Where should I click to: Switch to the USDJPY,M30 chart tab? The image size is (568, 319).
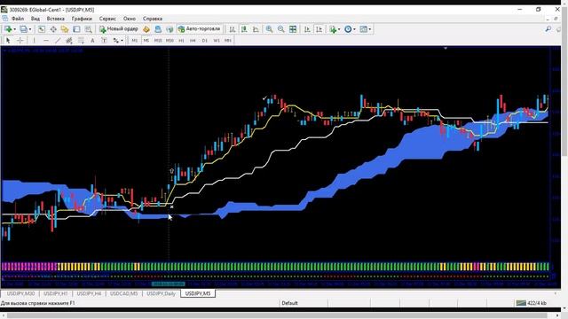click(x=20, y=293)
